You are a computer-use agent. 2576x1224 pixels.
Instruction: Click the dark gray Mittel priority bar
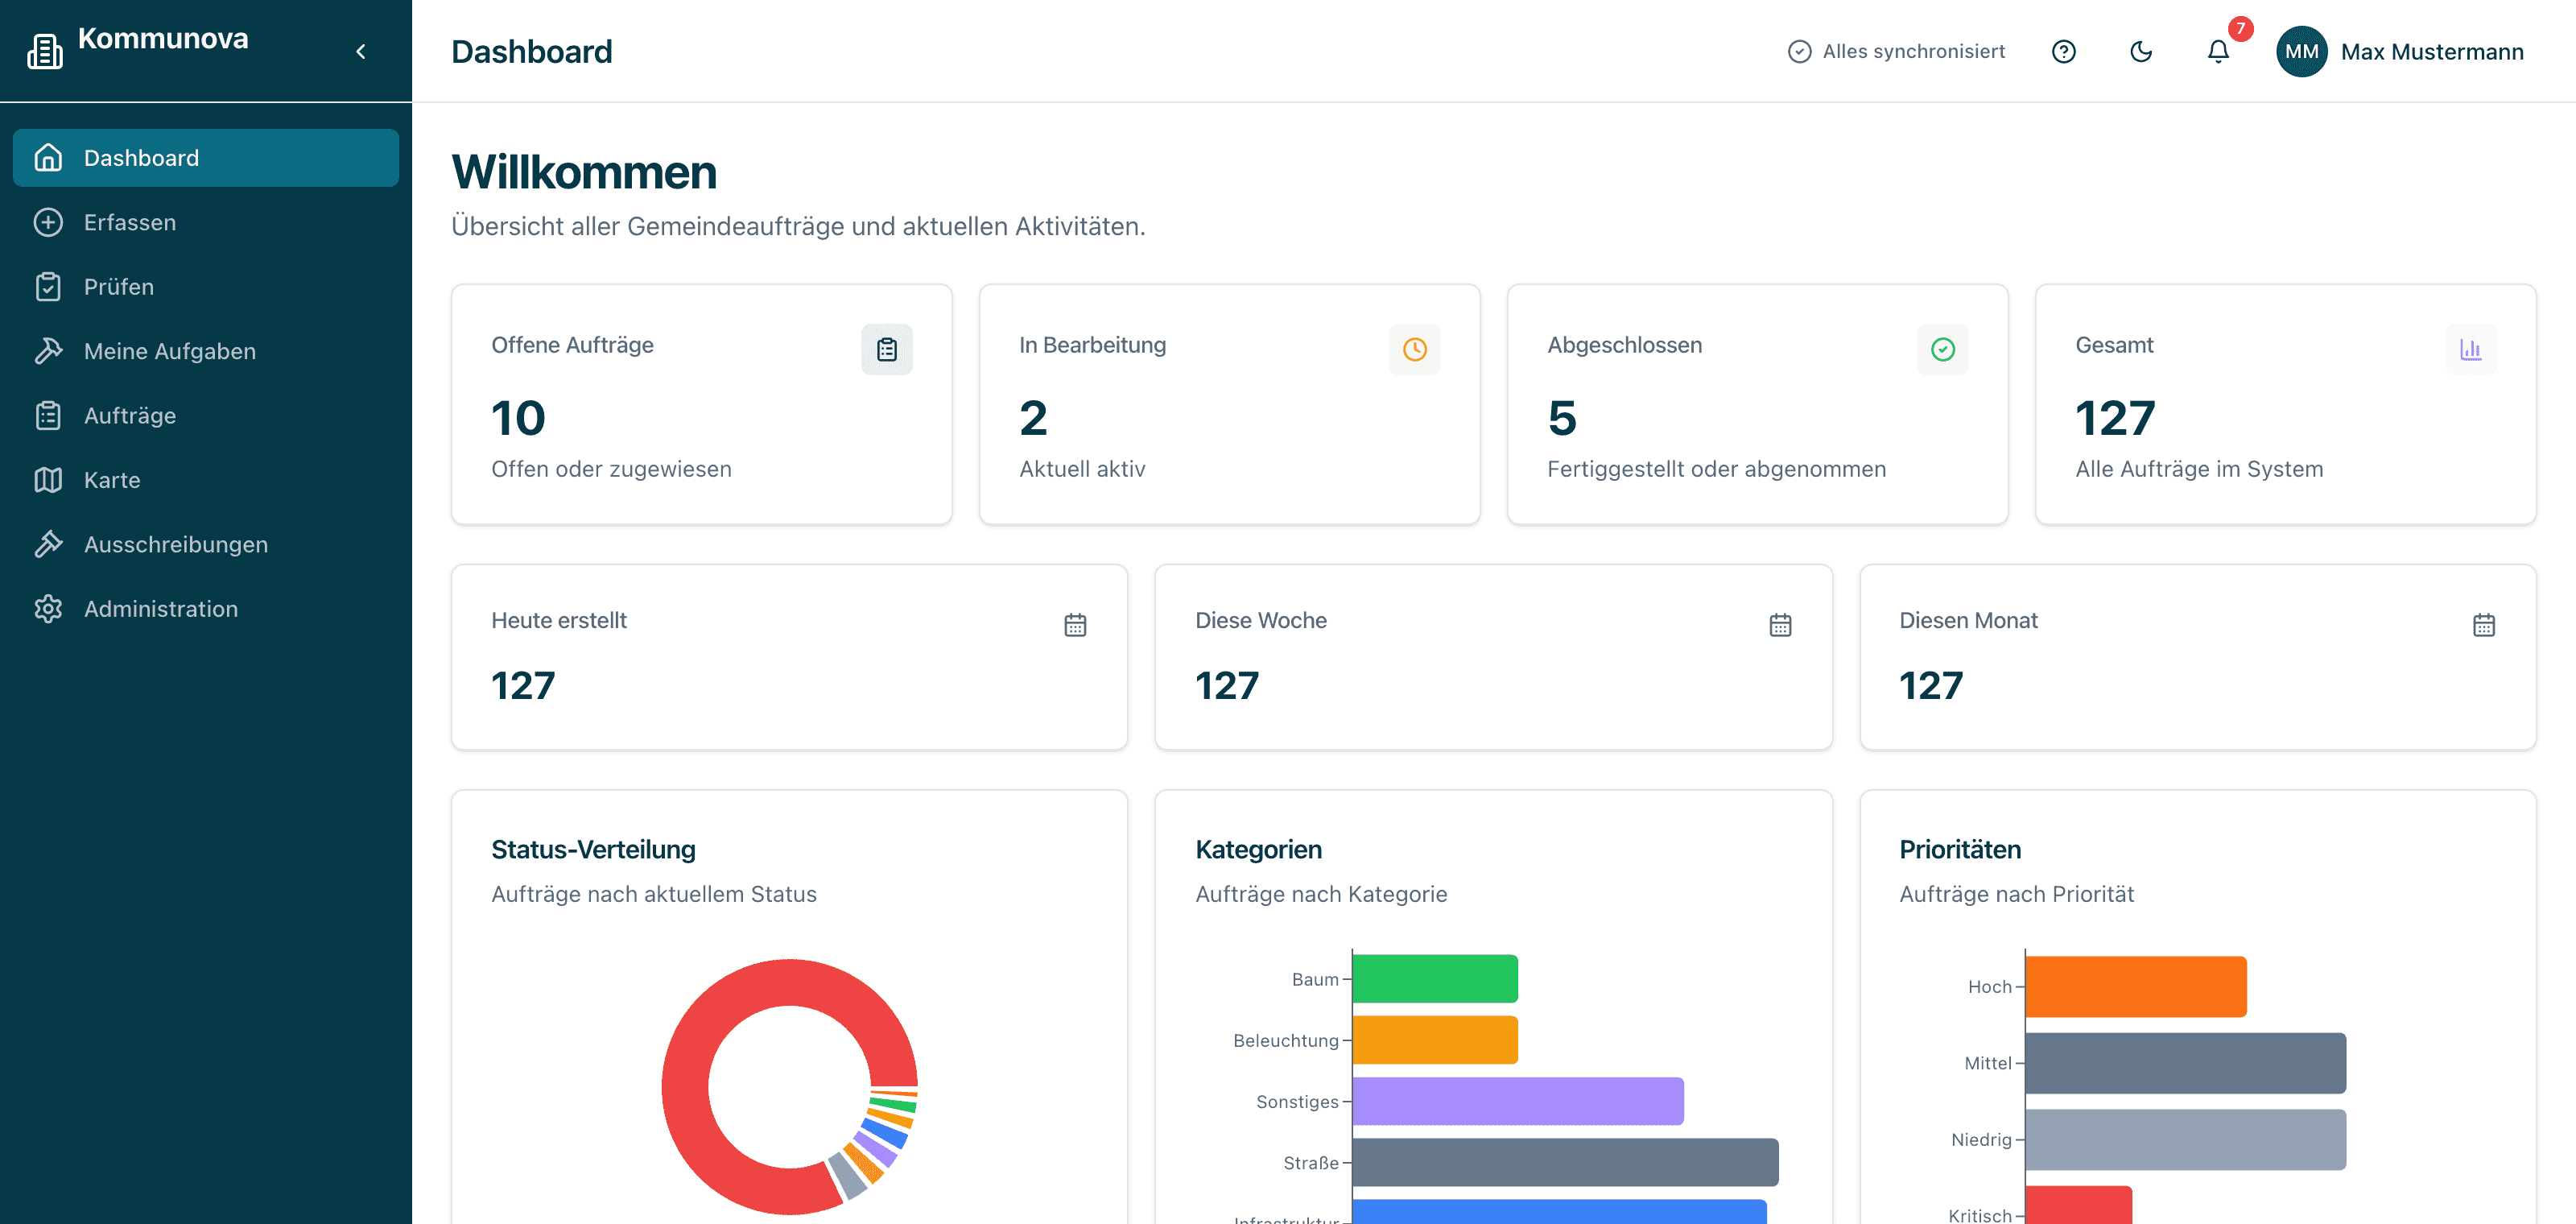2186,1063
